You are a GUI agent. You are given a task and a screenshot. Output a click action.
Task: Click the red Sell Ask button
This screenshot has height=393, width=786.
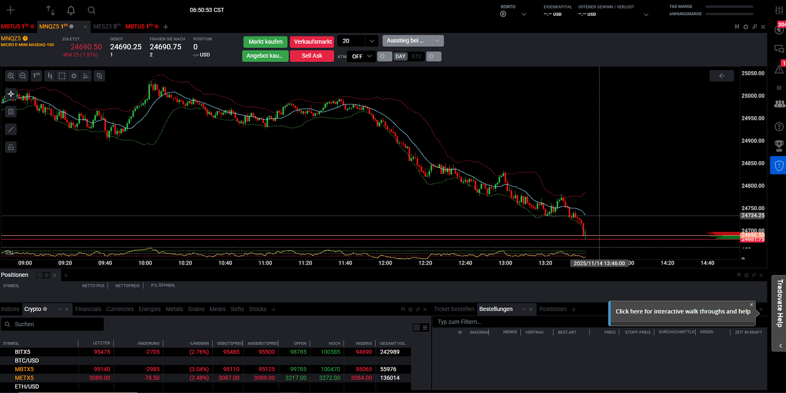click(x=312, y=56)
